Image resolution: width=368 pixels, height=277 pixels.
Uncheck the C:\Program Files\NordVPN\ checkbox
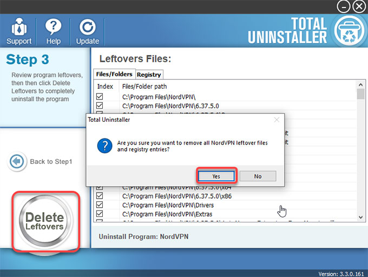[100, 96]
